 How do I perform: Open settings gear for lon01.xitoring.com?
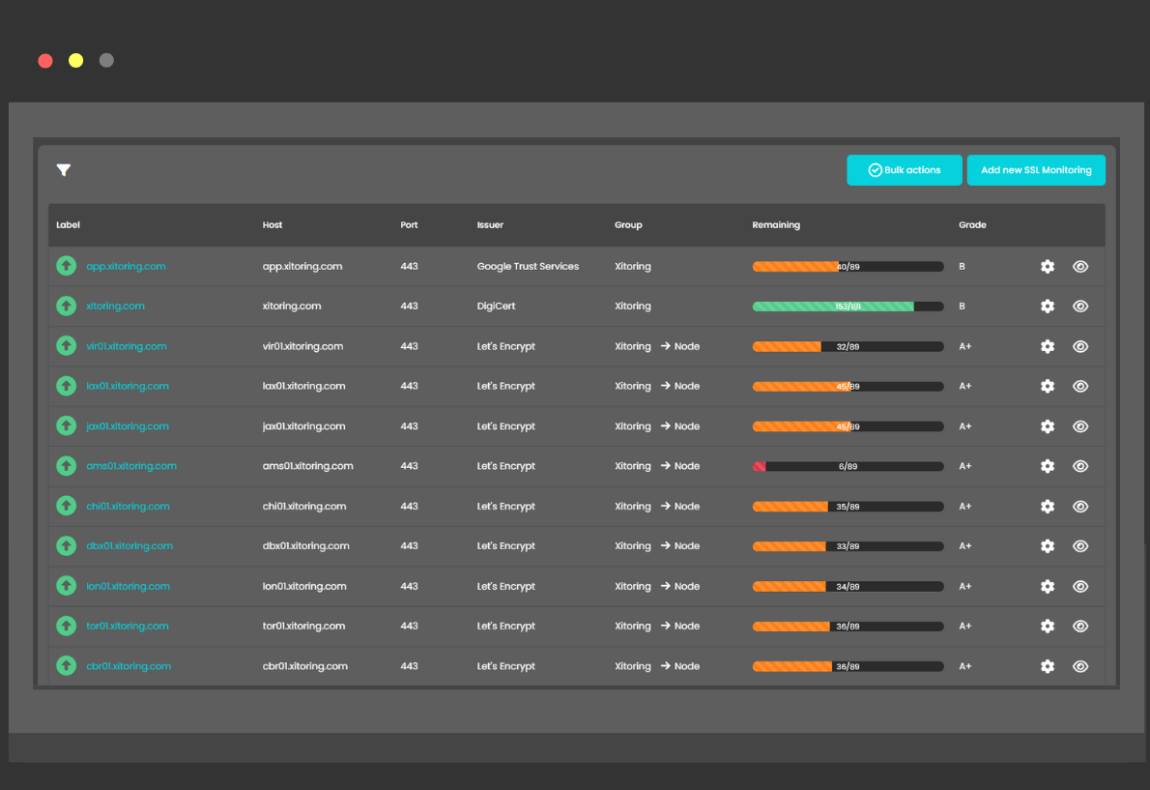click(1048, 586)
